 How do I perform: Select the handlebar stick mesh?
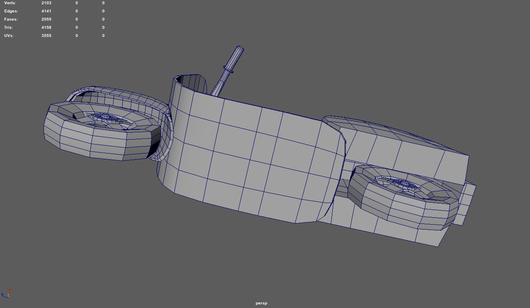(228, 71)
